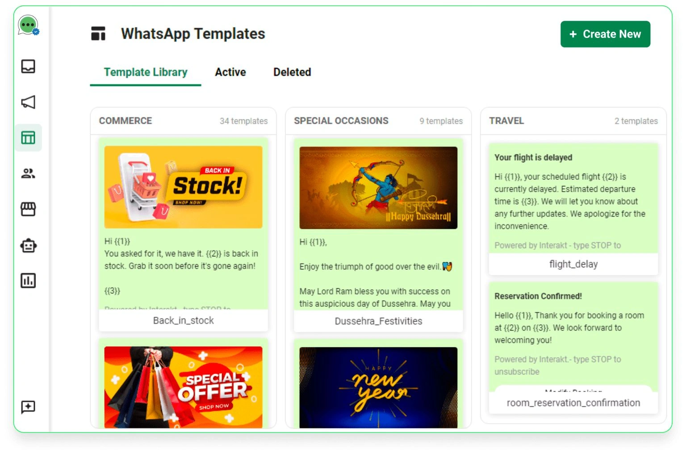Click the Create New button
The width and height of the screenshot is (686, 454).
(605, 34)
